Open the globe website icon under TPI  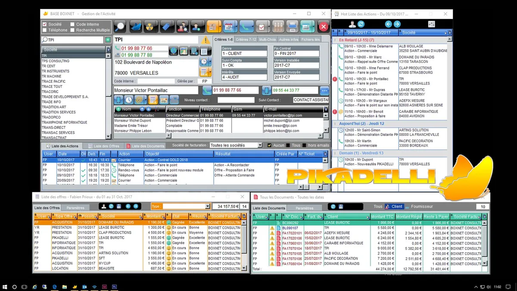[x=173, y=51]
